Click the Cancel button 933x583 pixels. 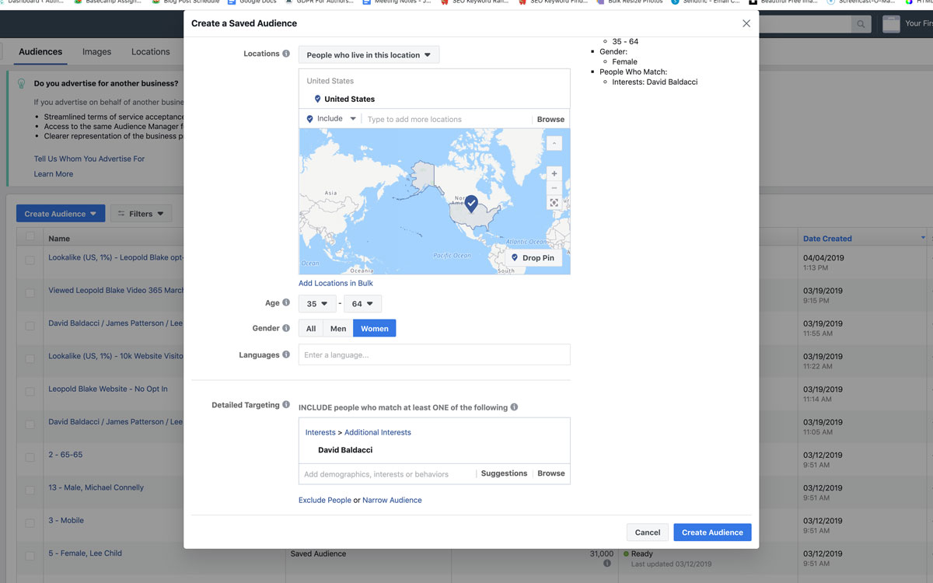coord(648,532)
